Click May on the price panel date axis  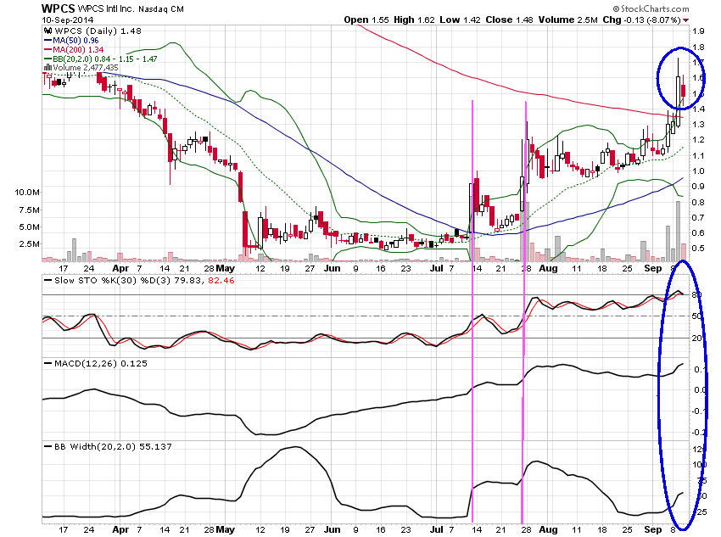pos(226,268)
